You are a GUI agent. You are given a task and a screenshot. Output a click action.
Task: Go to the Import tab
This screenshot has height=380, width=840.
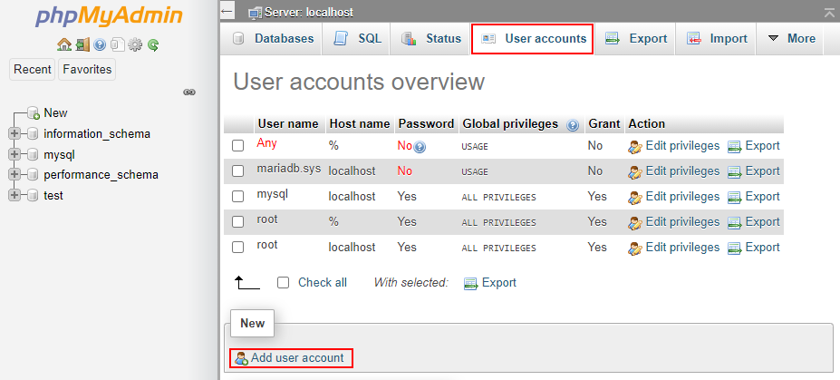pyautogui.click(x=716, y=39)
